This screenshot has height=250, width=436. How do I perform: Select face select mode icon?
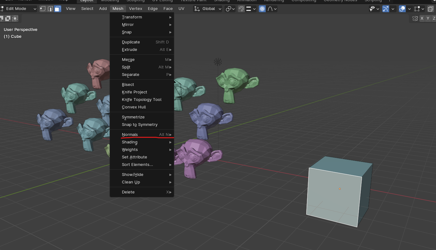click(x=58, y=9)
